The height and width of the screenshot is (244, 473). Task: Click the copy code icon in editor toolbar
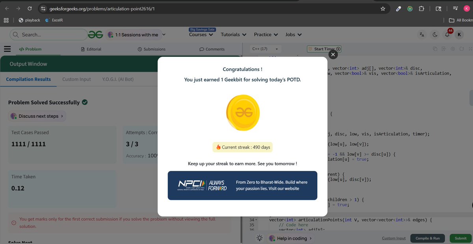tap(435, 49)
